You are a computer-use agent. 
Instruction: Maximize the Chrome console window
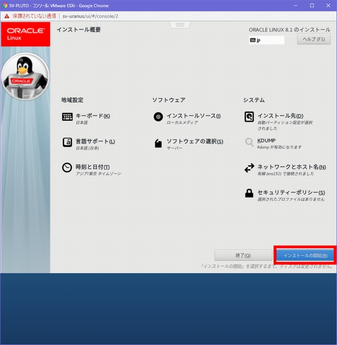(312, 6)
